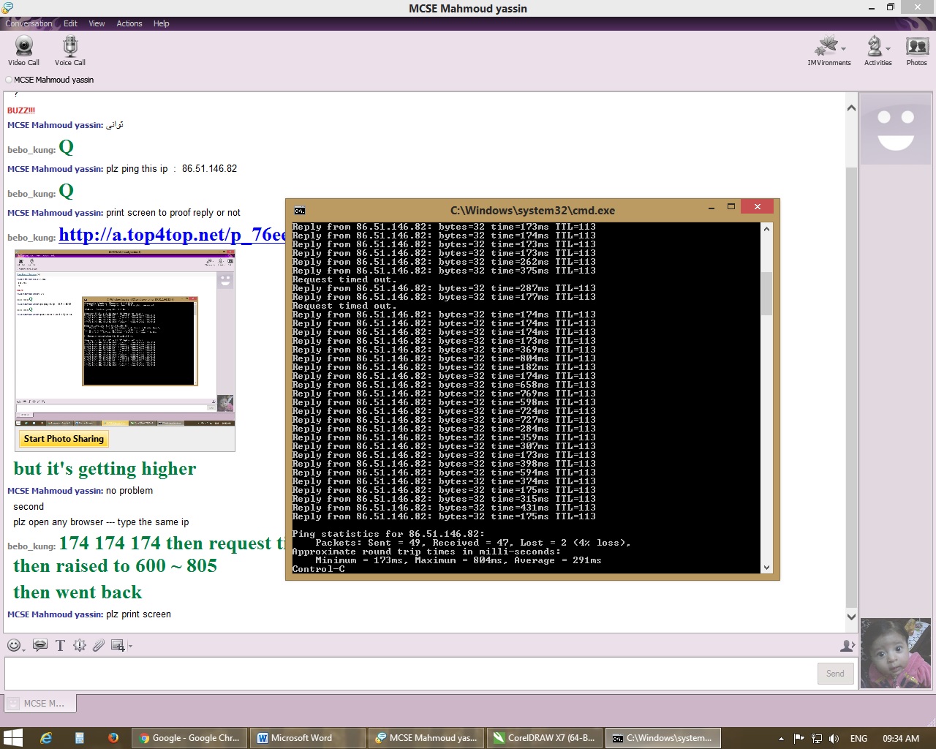Open dropdown arrow beside screen capture

[130, 646]
